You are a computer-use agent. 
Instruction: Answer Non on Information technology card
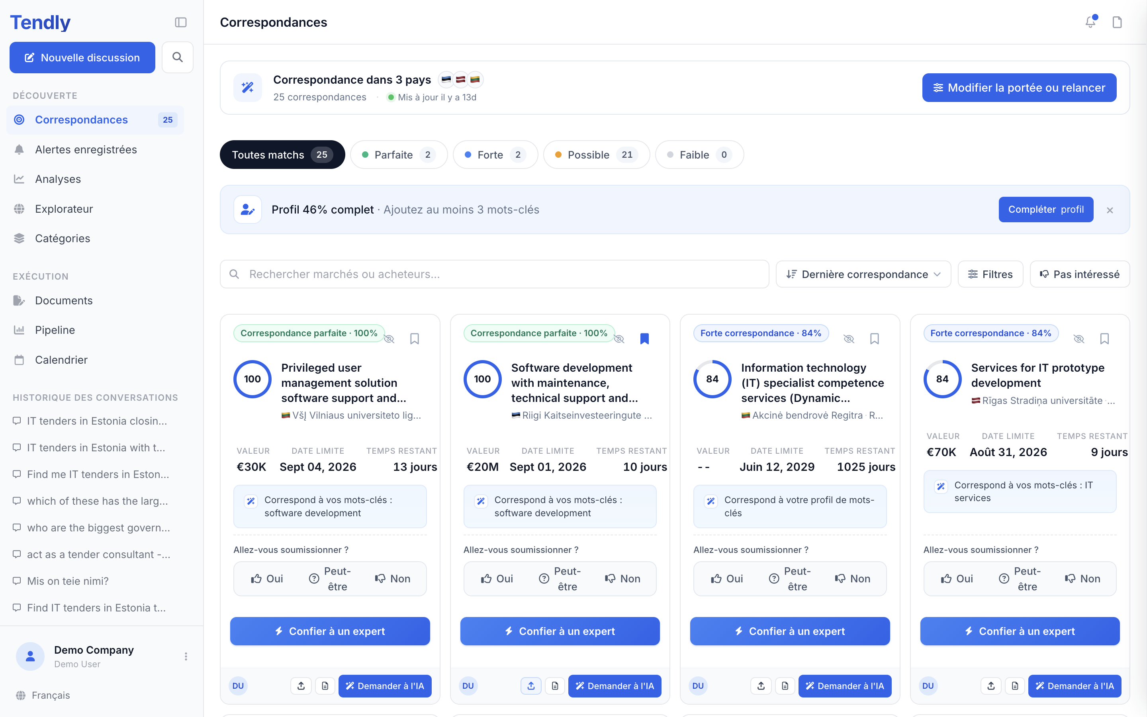852,578
